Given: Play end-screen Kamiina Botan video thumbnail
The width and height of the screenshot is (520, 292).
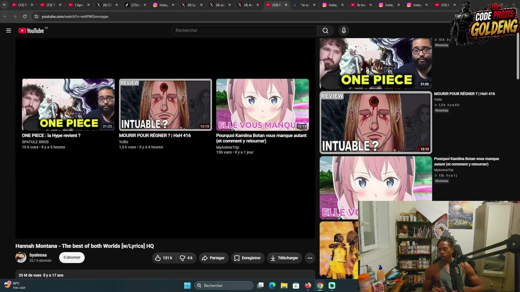Looking at the screenshot, I should [262, 105].
